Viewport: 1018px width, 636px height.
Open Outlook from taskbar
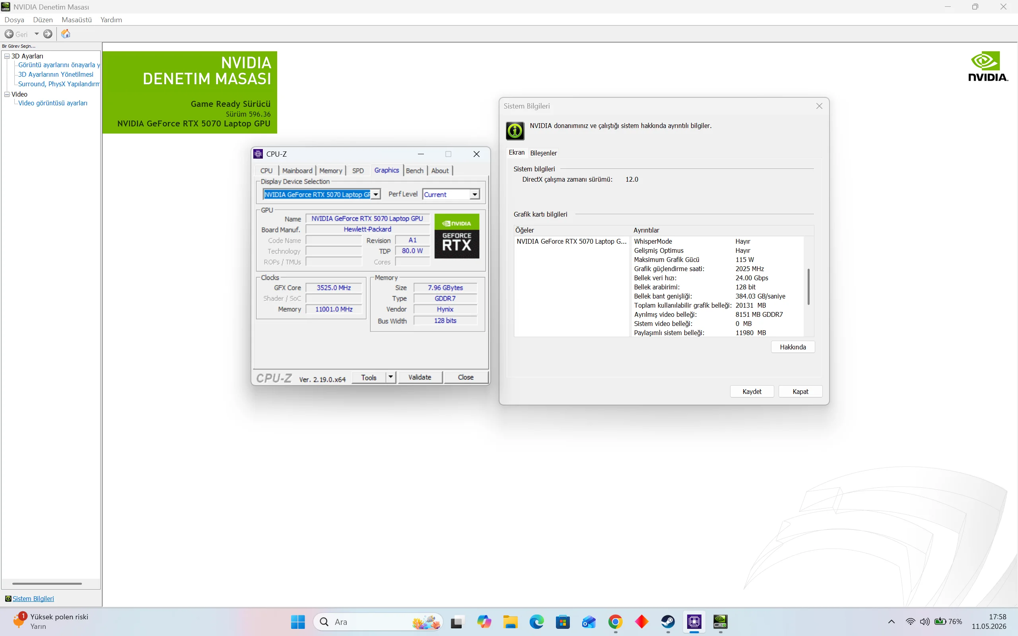(589, 622)
